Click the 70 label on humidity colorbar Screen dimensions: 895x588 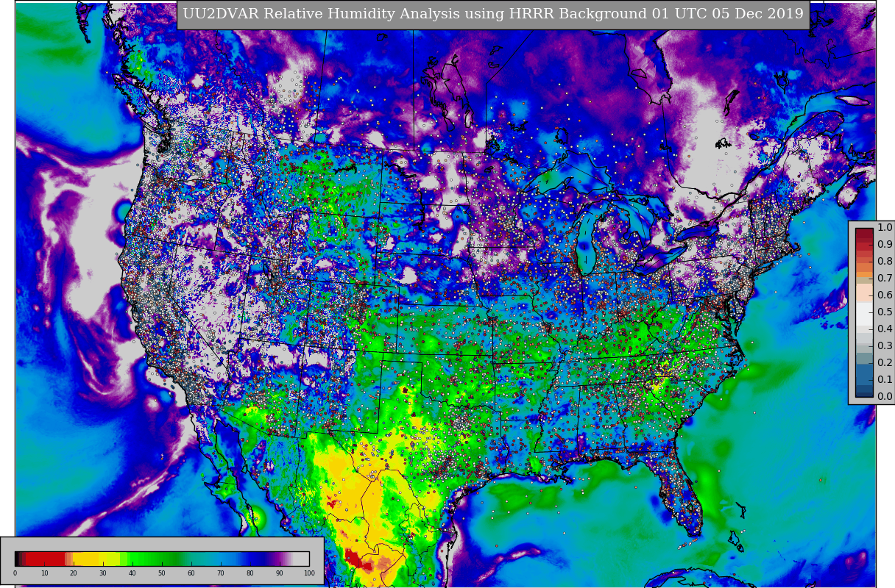(x=221, y=573)
